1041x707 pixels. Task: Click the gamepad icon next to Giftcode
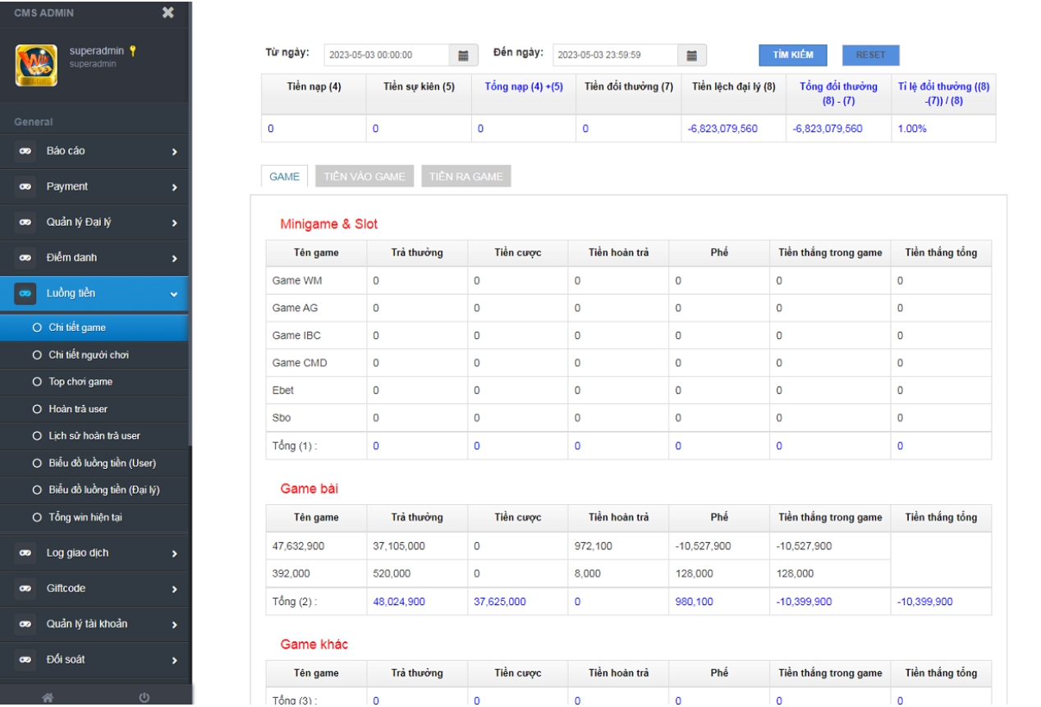(x=25, y=589)
